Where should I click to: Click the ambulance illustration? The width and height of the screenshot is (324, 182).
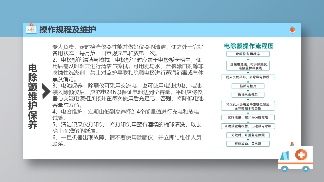pyautogui.click(x=295, y=157)
